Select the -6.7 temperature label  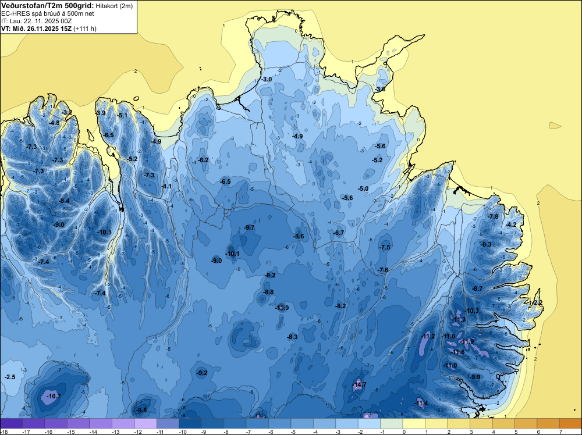(x=339, y=233)
